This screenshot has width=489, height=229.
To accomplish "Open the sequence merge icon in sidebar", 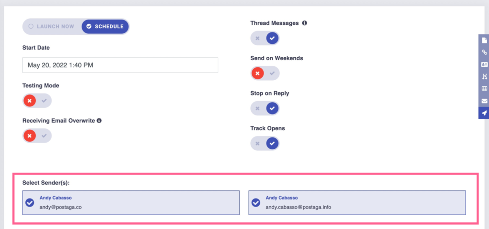I will click(484, 76).
